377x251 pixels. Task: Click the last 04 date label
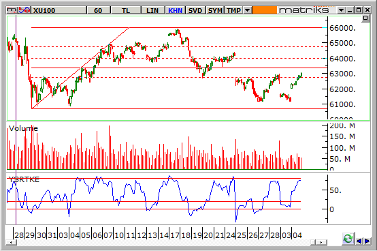point(297,235)
